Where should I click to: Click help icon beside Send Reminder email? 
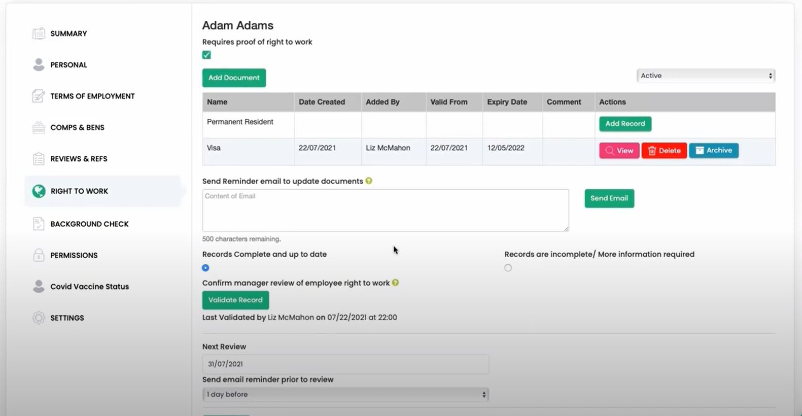click(x=369, y=181)
